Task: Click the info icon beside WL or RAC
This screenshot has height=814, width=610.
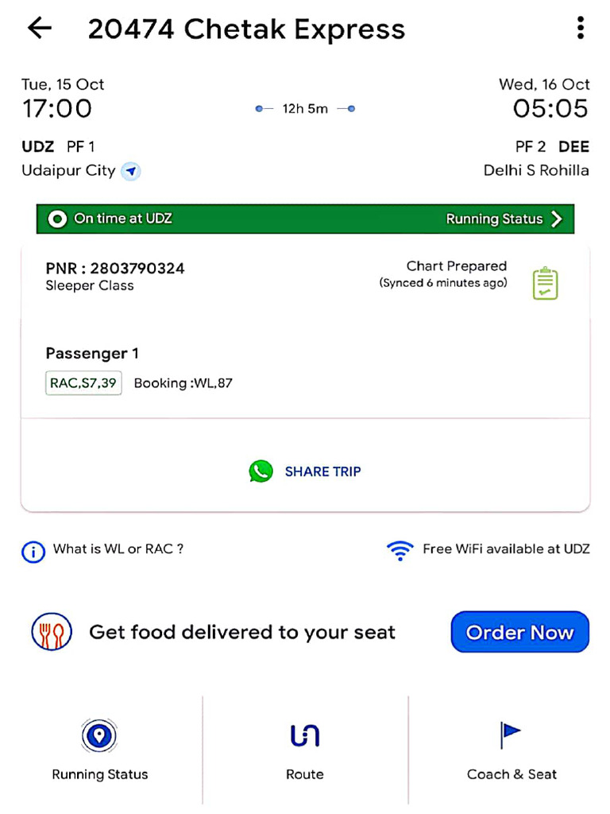Action: [33, 551]
